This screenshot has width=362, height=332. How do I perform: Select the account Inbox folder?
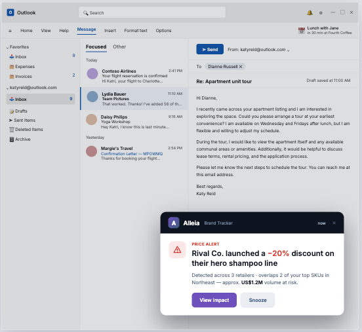(x=41, y=99)
